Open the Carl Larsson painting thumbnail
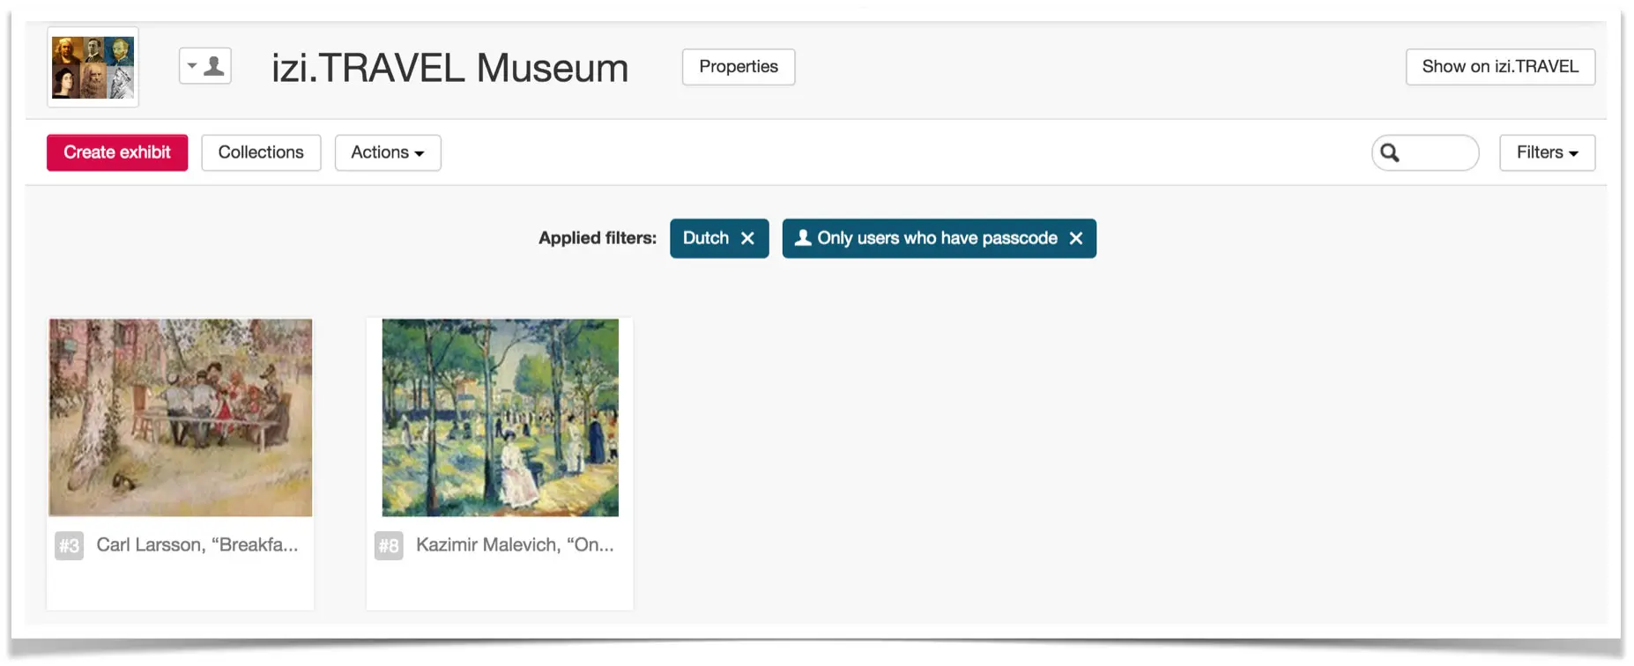 (x=181, y=418)
